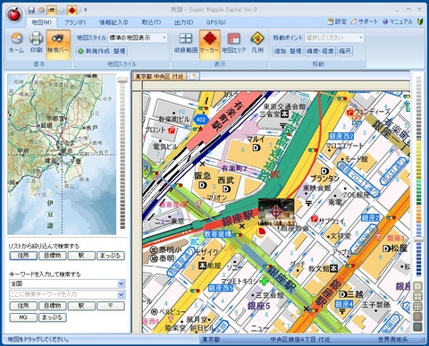Click まっぷる button under keyword search
Image resolution: width=429 pixels, height=346 pixels.
pyautogui.click(x=53, y=317)
